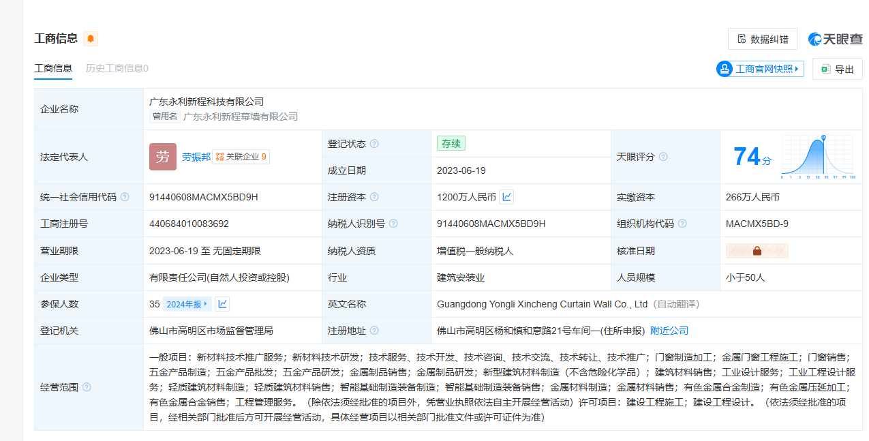The width and height of the screenshot is (869, 441).
Task: Click the help icon beside 天眼评分
Action: tap(663, 157)
